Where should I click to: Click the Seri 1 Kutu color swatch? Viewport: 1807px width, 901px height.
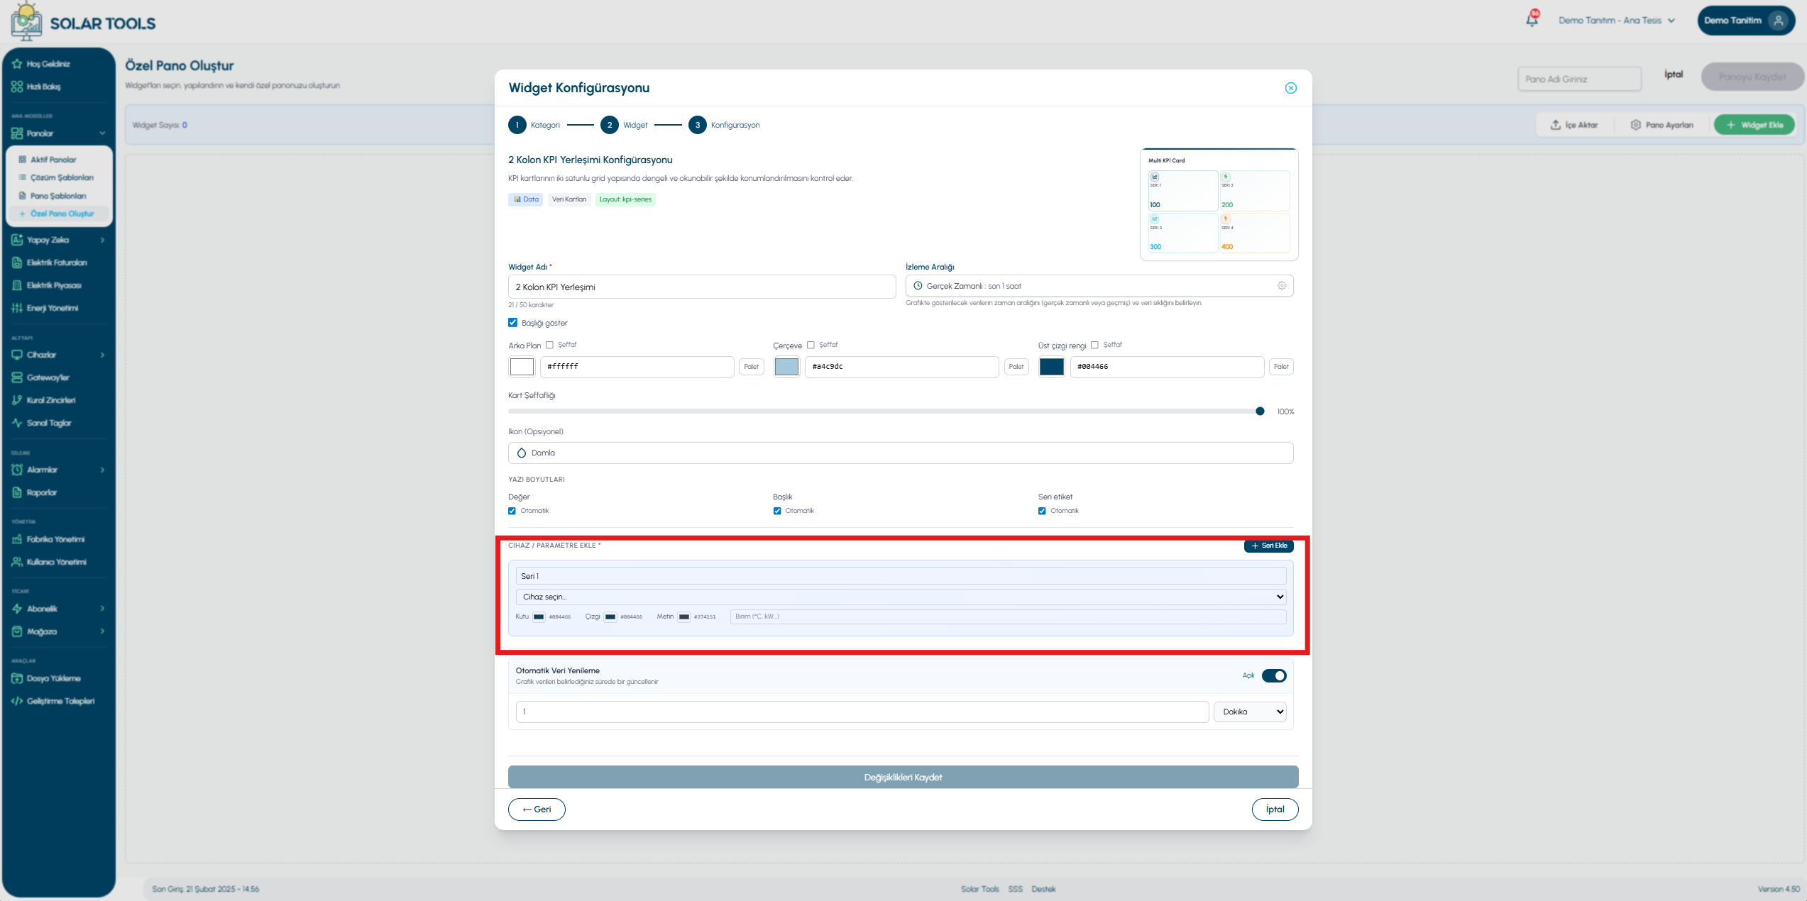[x=539, y=617]
